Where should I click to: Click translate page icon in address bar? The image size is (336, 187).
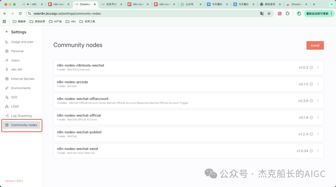[262, 13]
